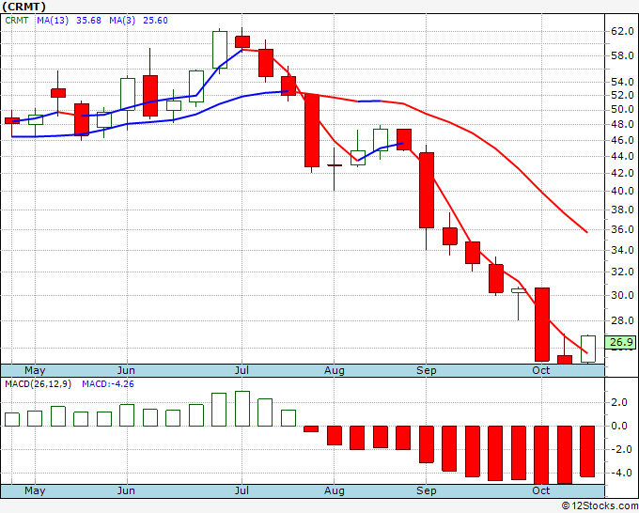Click Jul on the price chart axis

click(x=242, y=370)
